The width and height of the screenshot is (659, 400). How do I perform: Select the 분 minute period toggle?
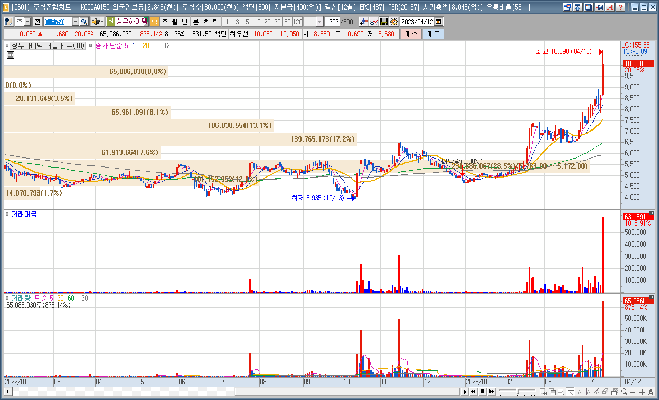coord(195,22)
